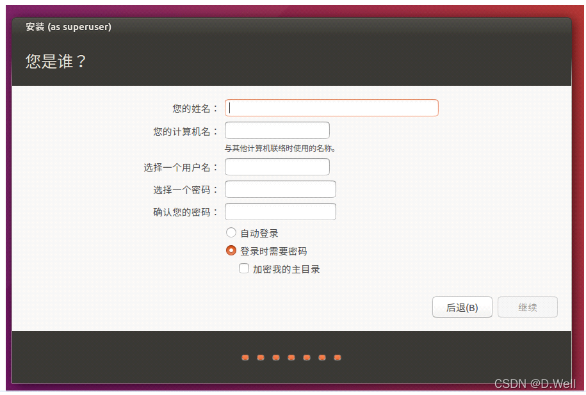Click the 选择一个密码 password field

point(280,189)
